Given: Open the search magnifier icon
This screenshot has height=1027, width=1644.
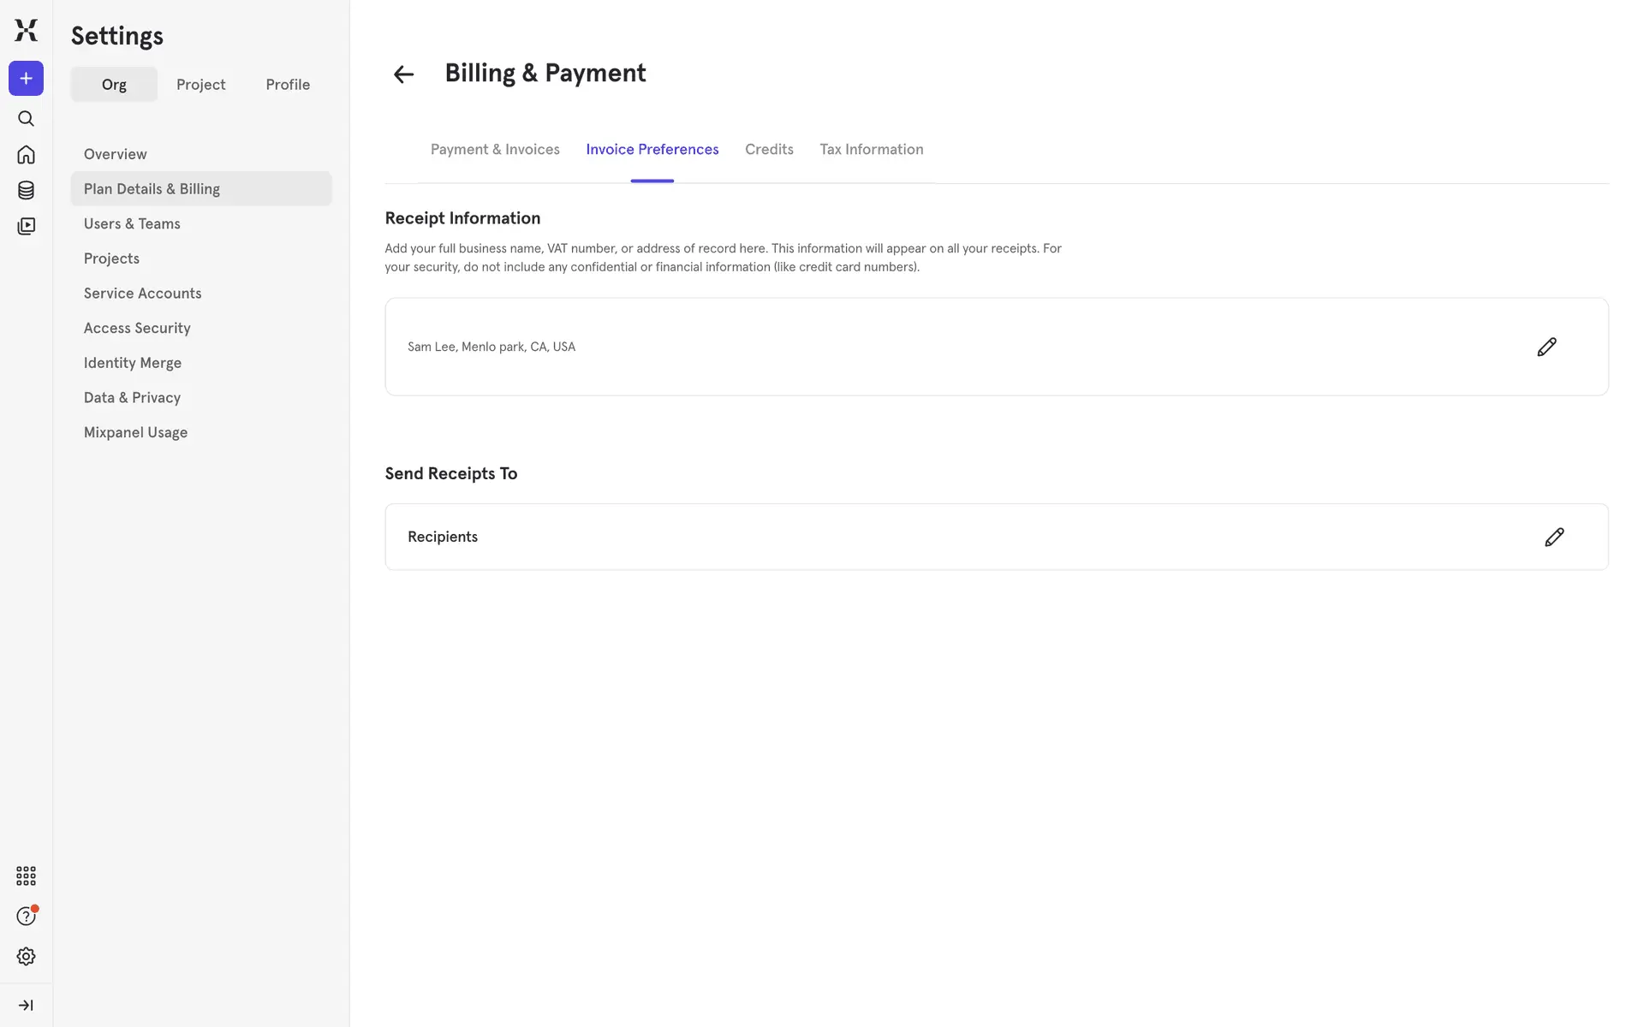Looking at the screenshot, I should tap(26, 119).
